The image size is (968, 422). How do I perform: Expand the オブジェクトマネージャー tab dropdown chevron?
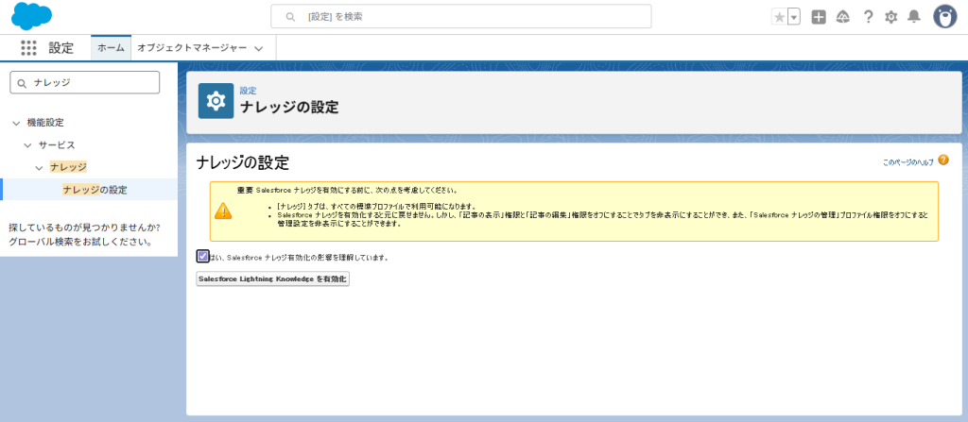tap(258, 48)
